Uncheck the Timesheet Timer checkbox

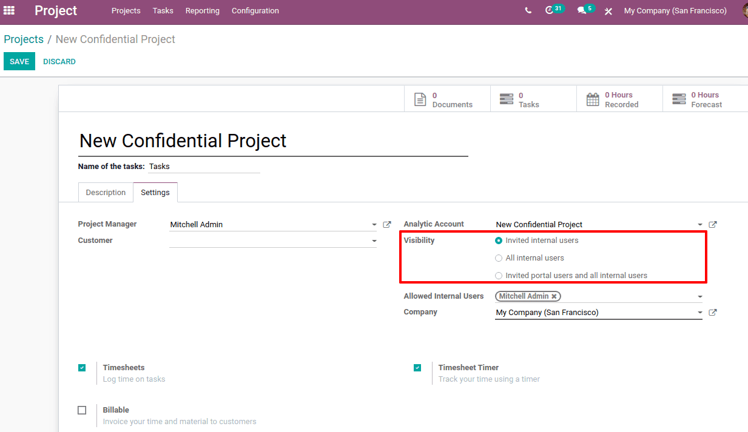[417, 368]
